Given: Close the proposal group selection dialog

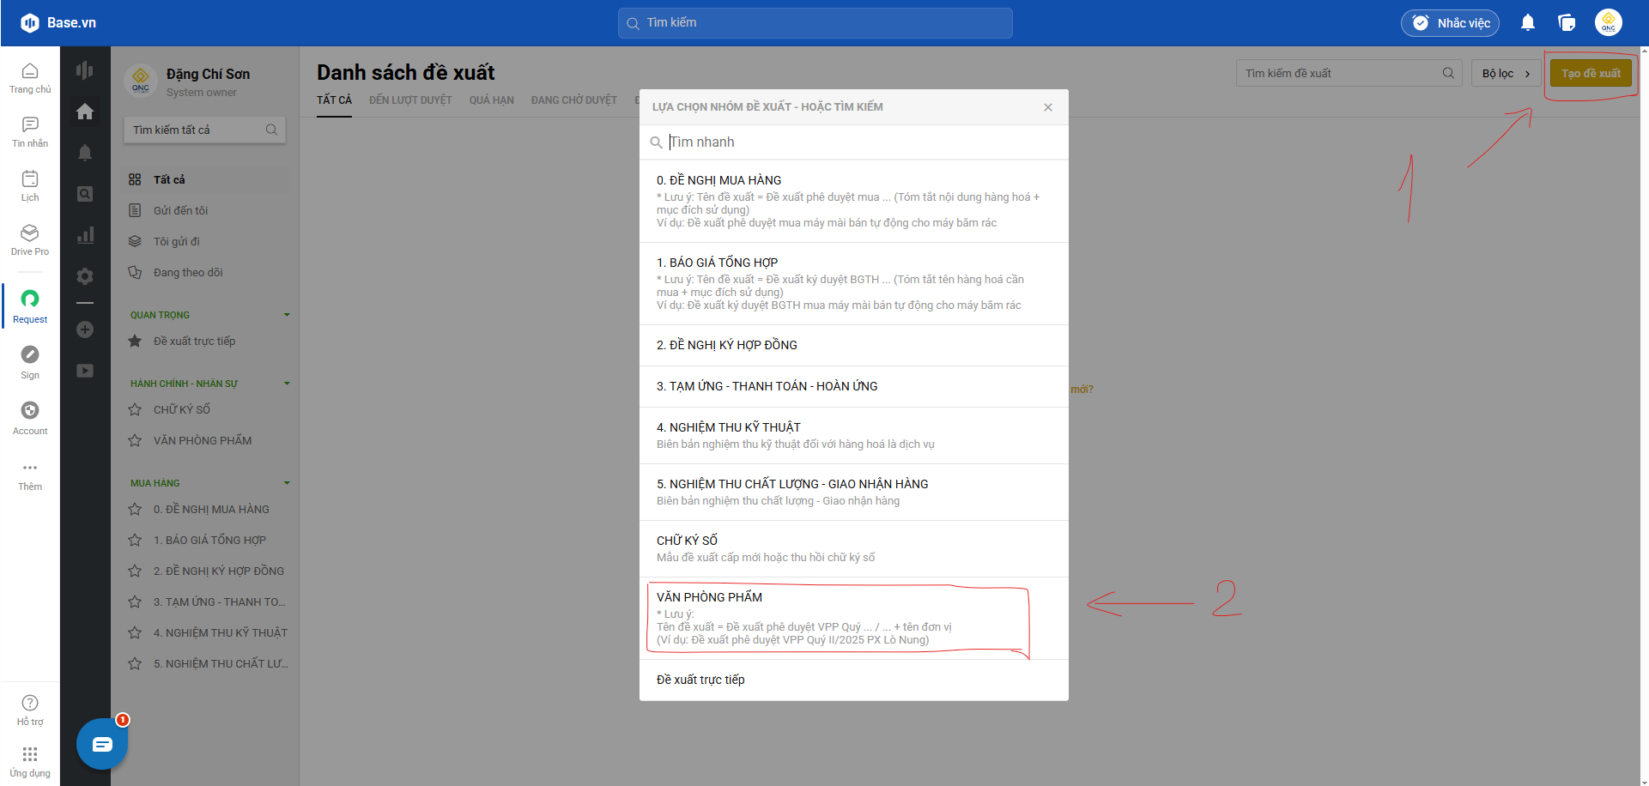Looking at the screenshot, I should pyautogui.click(x=1047, y=107).
